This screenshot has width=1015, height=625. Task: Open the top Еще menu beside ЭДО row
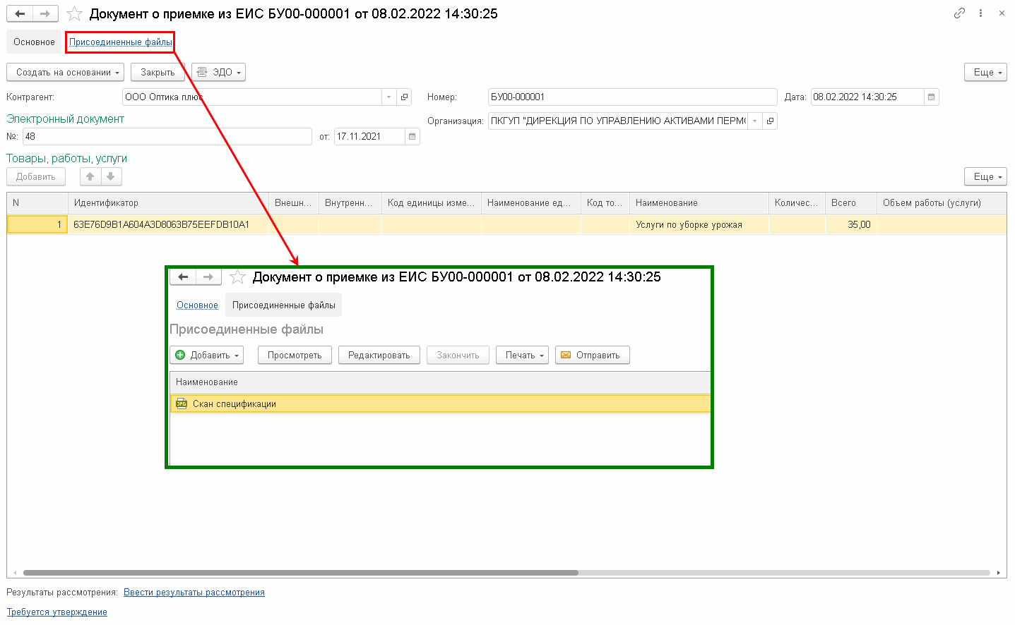pyautogui.click(x=985, y=72)
